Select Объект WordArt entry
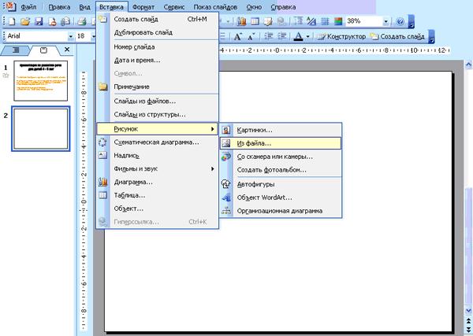The height and width of the screenshot is (336, 473). pos(281,198)
